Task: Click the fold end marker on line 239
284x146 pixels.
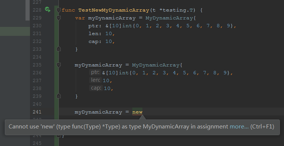Action: coord(58,96)
